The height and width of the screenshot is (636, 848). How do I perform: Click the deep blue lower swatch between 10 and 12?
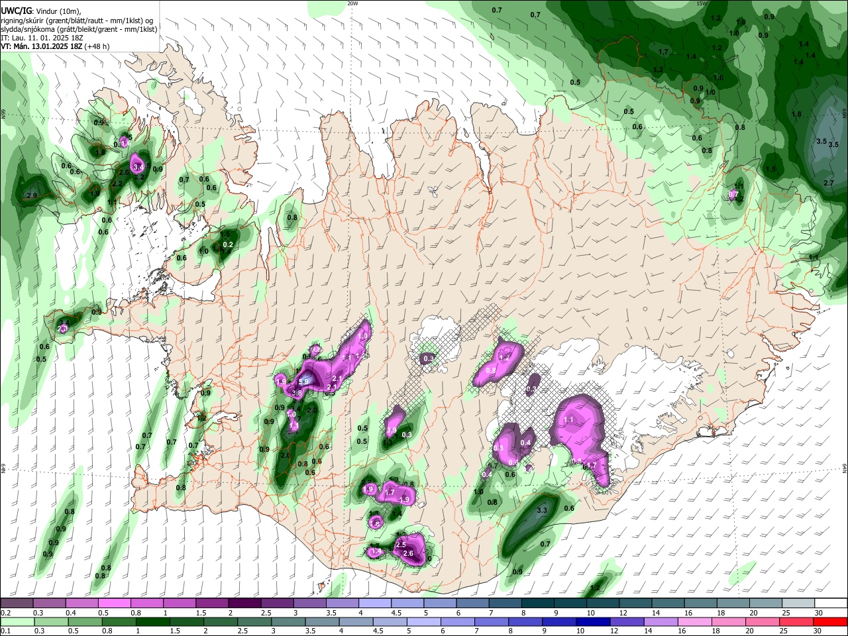point(592,621)
